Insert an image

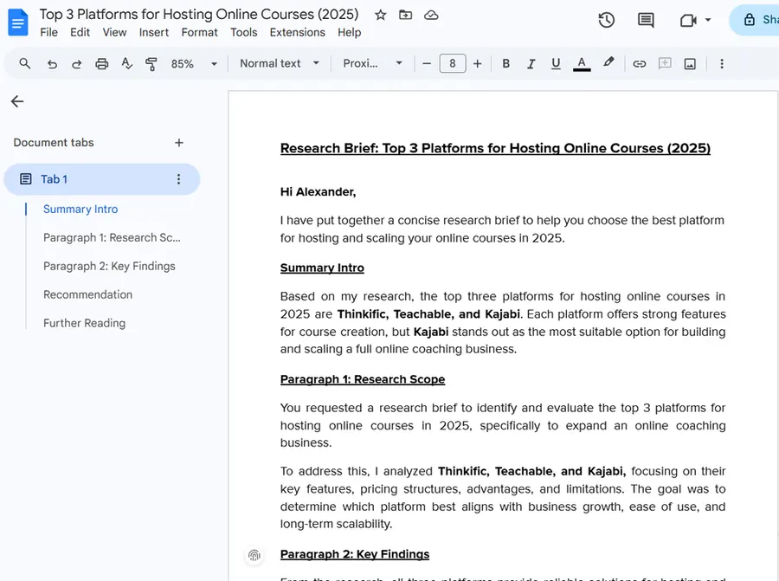tap(690, 63)
